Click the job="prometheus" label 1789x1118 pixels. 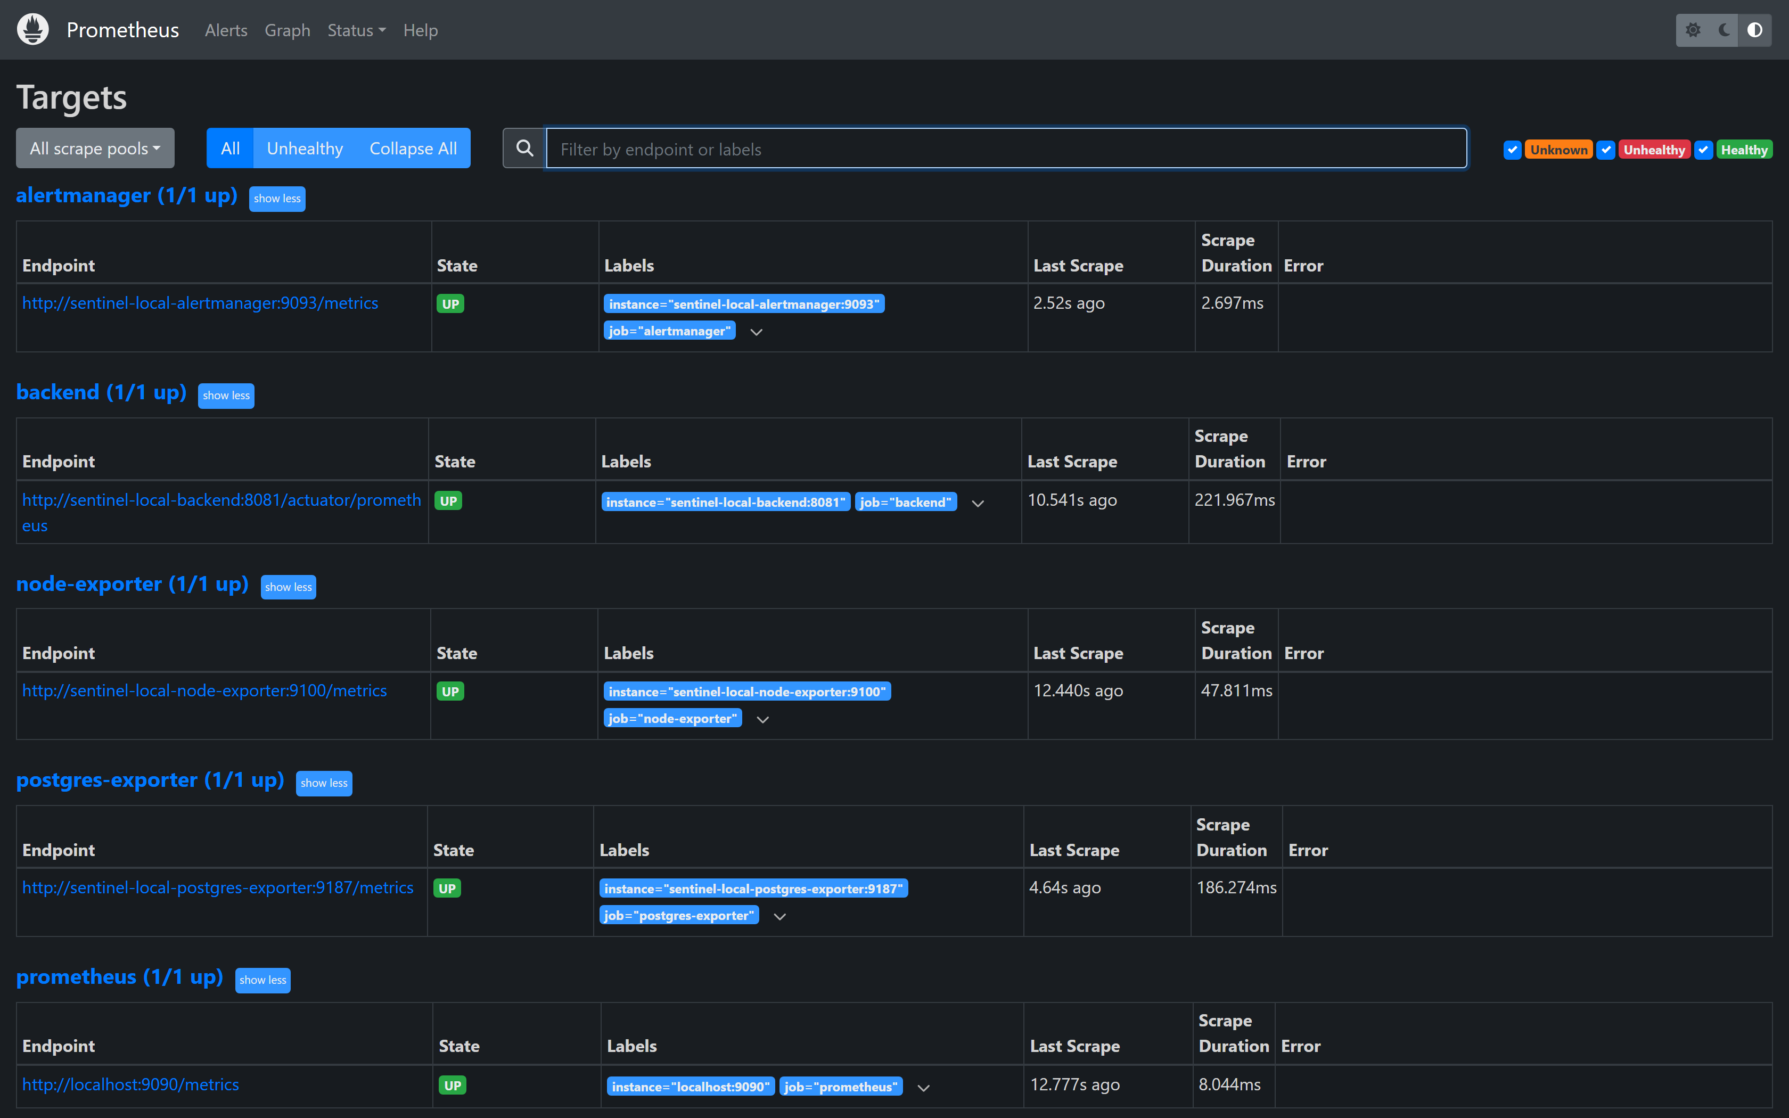[x=841, y=1086]
